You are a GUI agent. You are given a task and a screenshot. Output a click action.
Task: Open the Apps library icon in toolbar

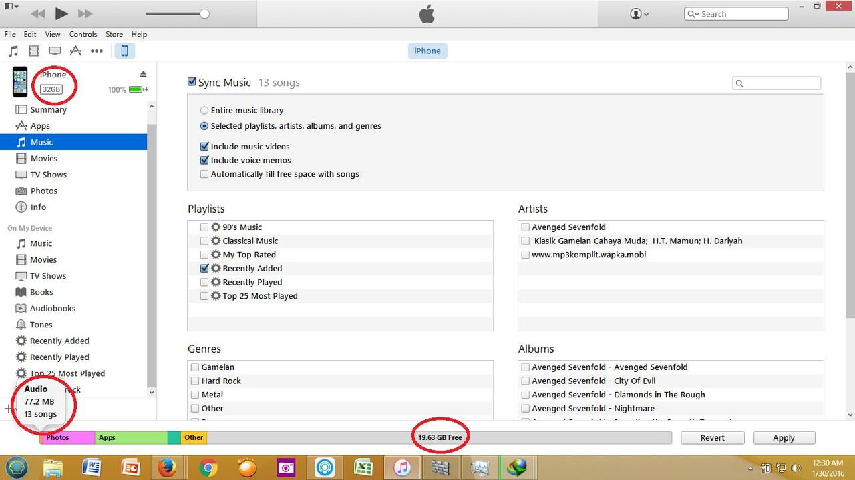point(75,51)
